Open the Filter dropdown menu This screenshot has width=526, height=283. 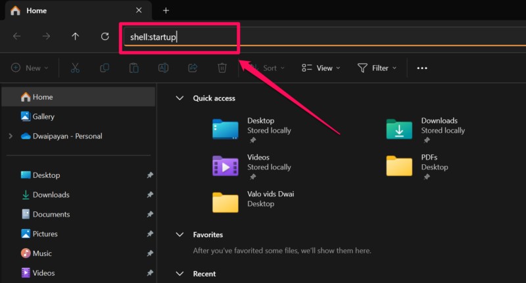click(x=377, y=68)
